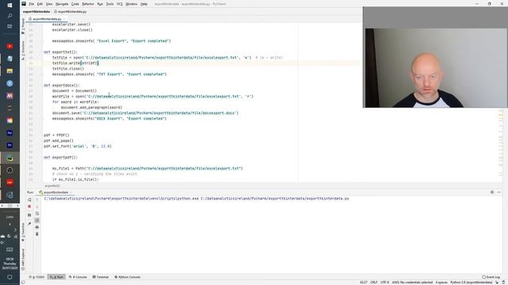Hide the Run tool window
Screen dimensions: 508x285
(499, 192)
